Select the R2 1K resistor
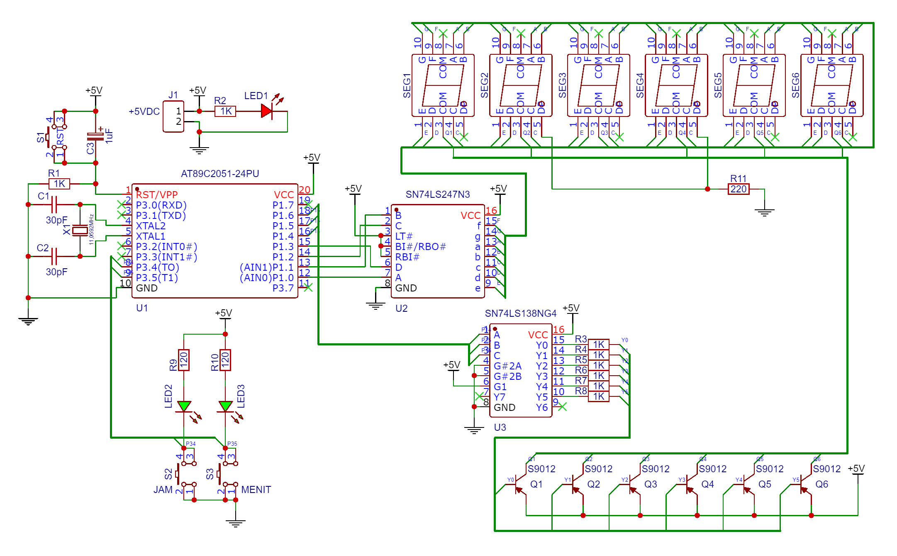The height and width of the screenshot is (556, 897). coord(225,111)
